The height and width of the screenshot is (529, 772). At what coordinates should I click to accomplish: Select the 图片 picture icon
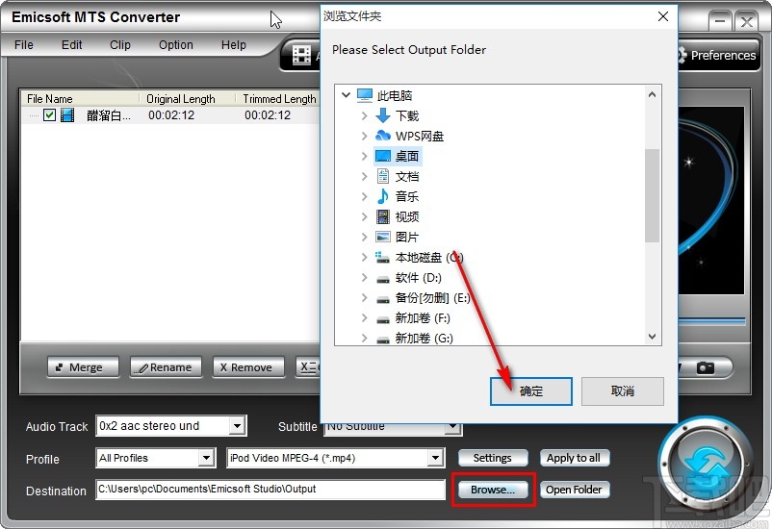click(383, 237)
